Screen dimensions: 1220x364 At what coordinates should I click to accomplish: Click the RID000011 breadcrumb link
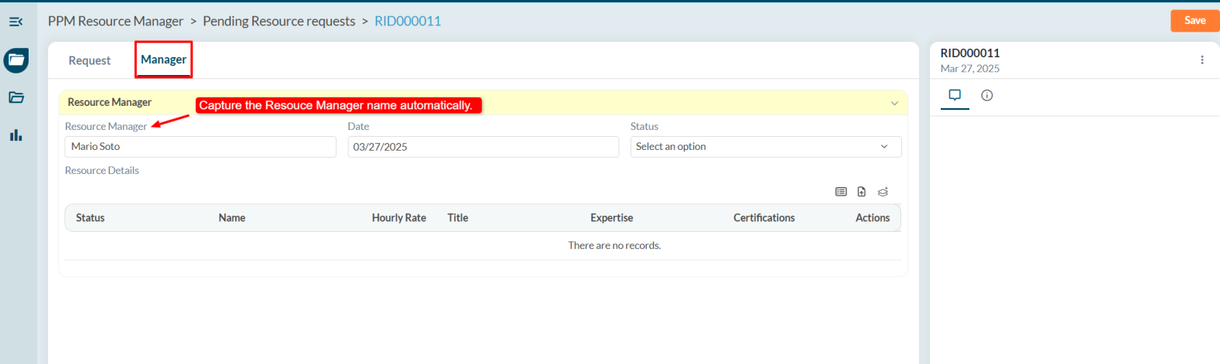[408, 21]
